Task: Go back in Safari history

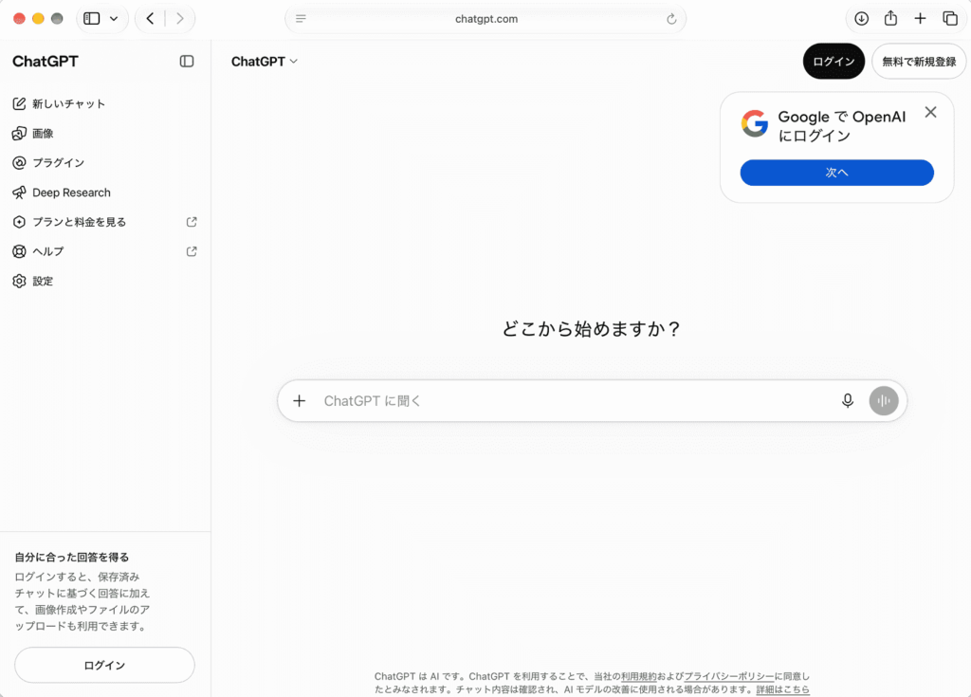Action: click(150, 19)
